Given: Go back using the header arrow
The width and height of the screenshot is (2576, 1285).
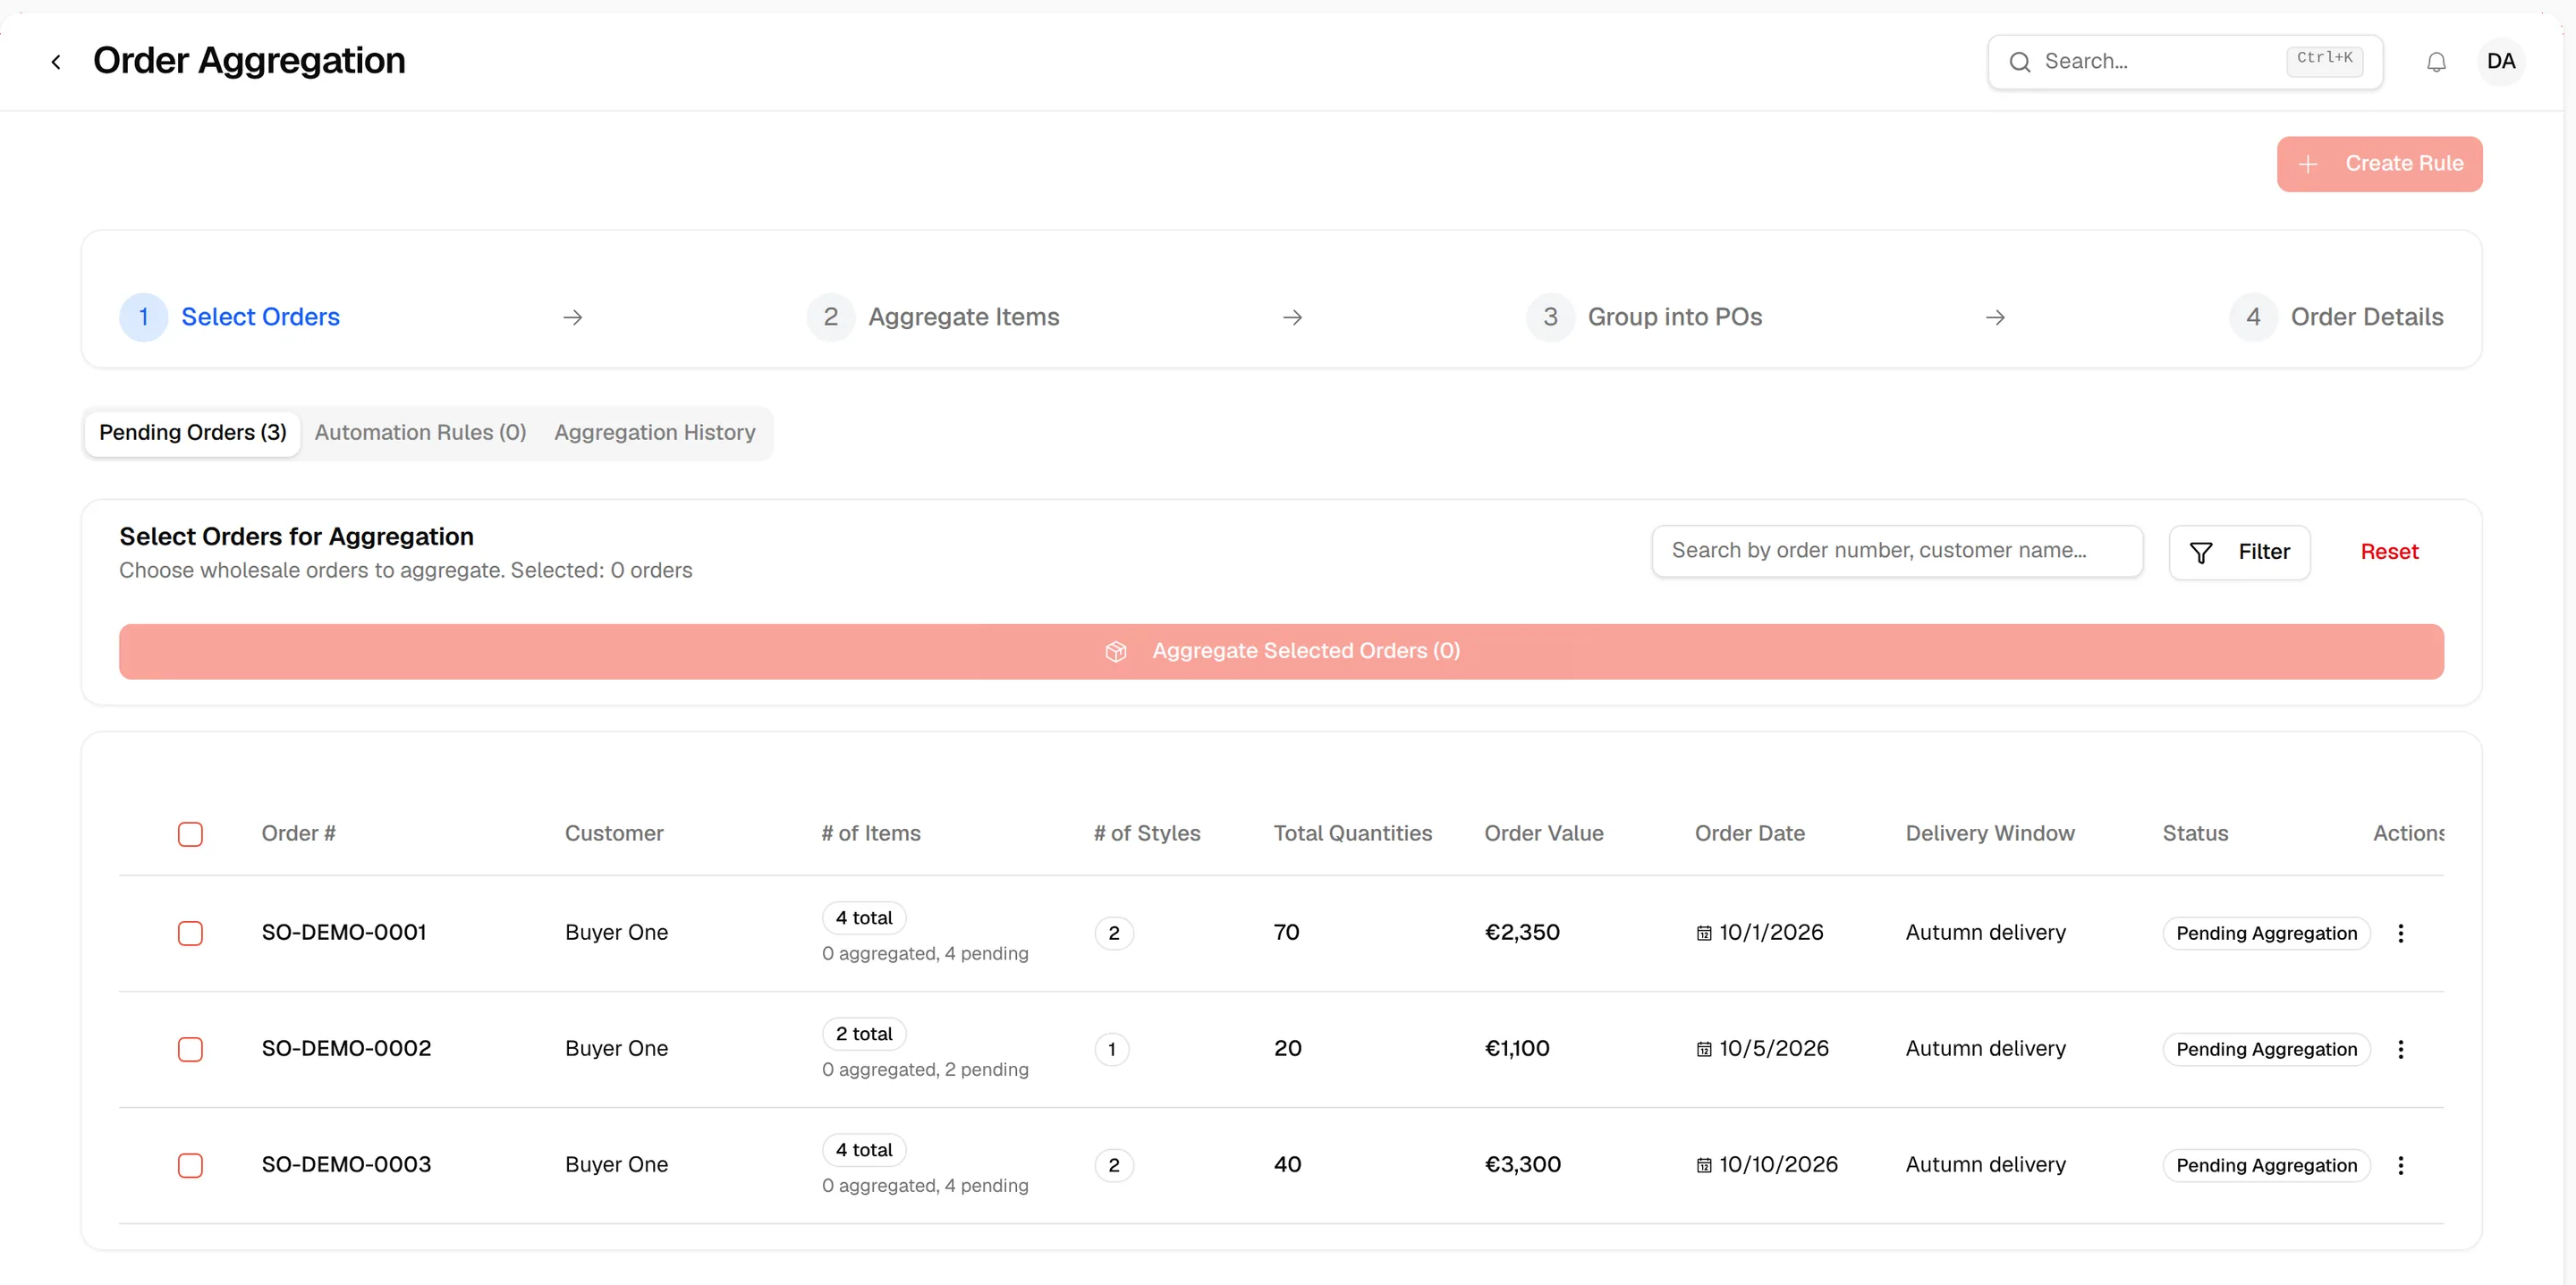Looking at the screenshot, I should 56,62.
